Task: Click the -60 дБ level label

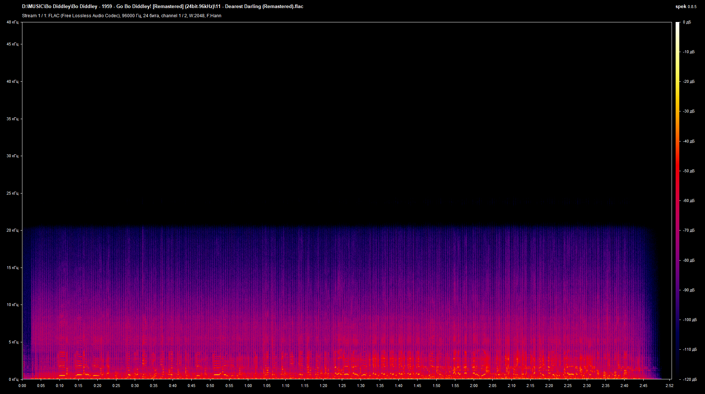Action: click(689, 201)
